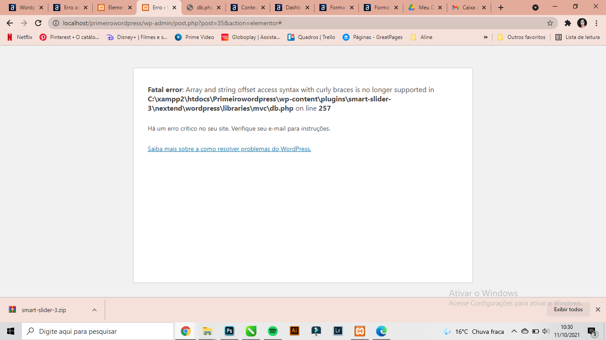Open OneDrive cloud tray icon
The width and height of the screenshot is (606, 340).
click(x=525, y=331)
